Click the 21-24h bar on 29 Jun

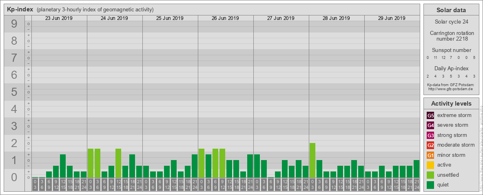(417, 169)
